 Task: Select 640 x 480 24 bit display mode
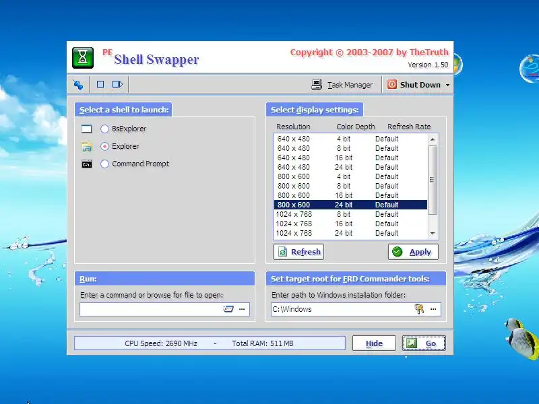point(350,167)
